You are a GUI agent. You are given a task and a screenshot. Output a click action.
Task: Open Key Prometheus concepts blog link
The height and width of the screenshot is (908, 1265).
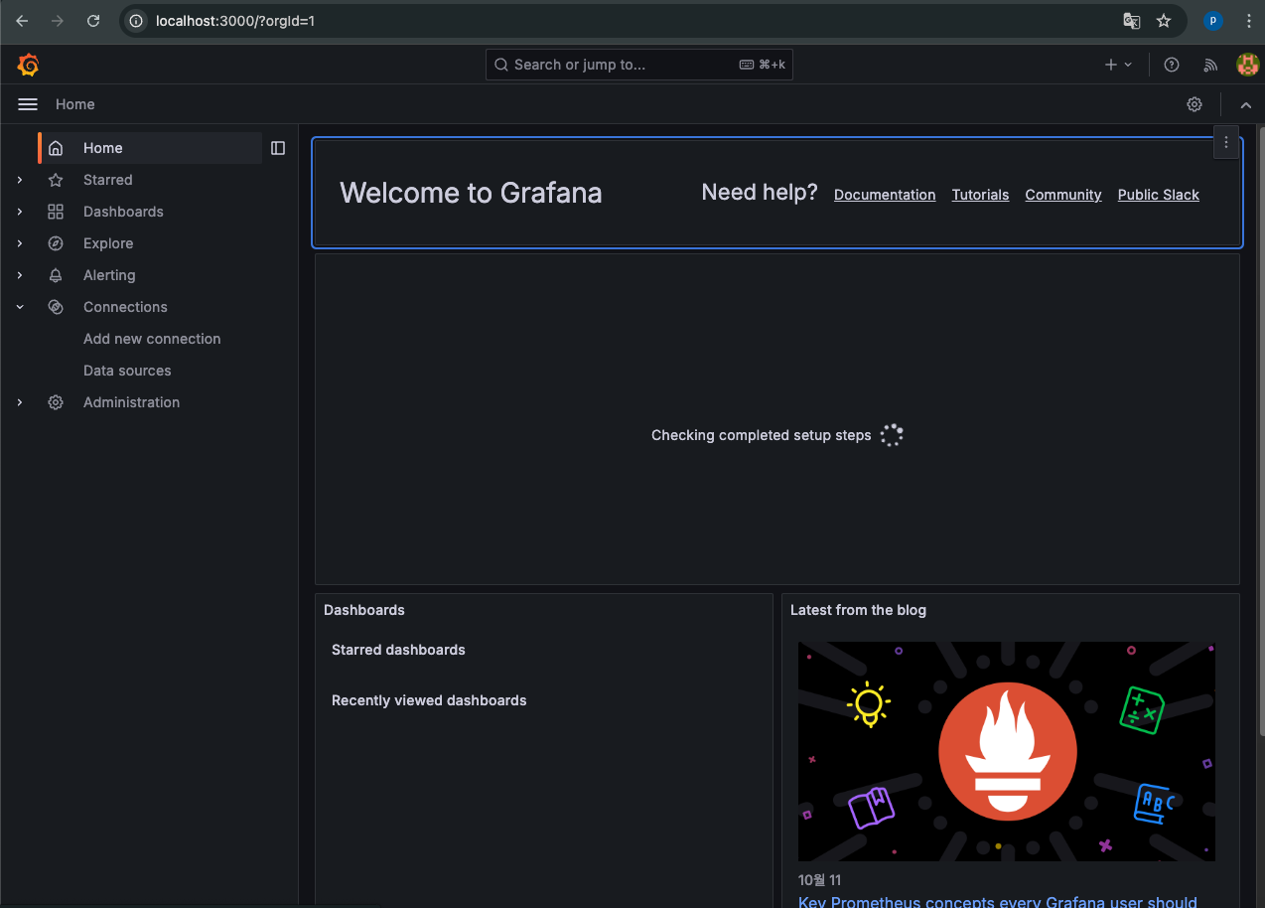tap(998, 901)
